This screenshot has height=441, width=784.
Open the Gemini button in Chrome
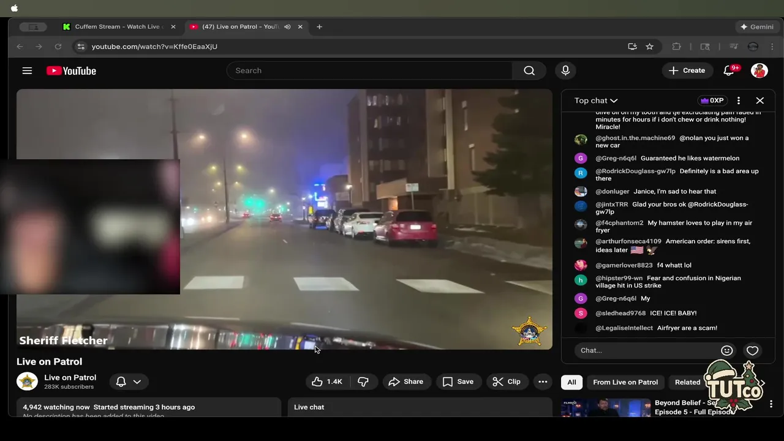757,27
